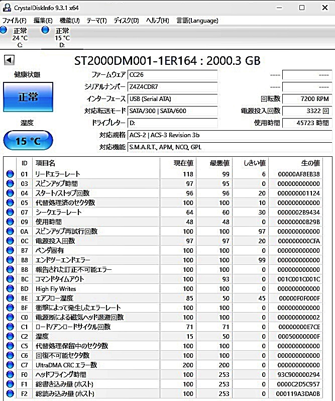Click status circle for ID F2 総読み込み量

point(10,393)
